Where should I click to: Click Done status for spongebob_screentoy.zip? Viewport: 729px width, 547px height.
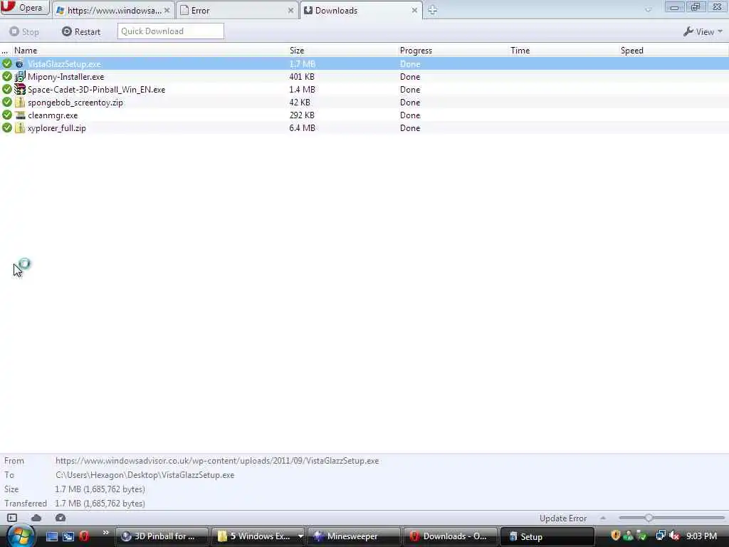point(410,103)
